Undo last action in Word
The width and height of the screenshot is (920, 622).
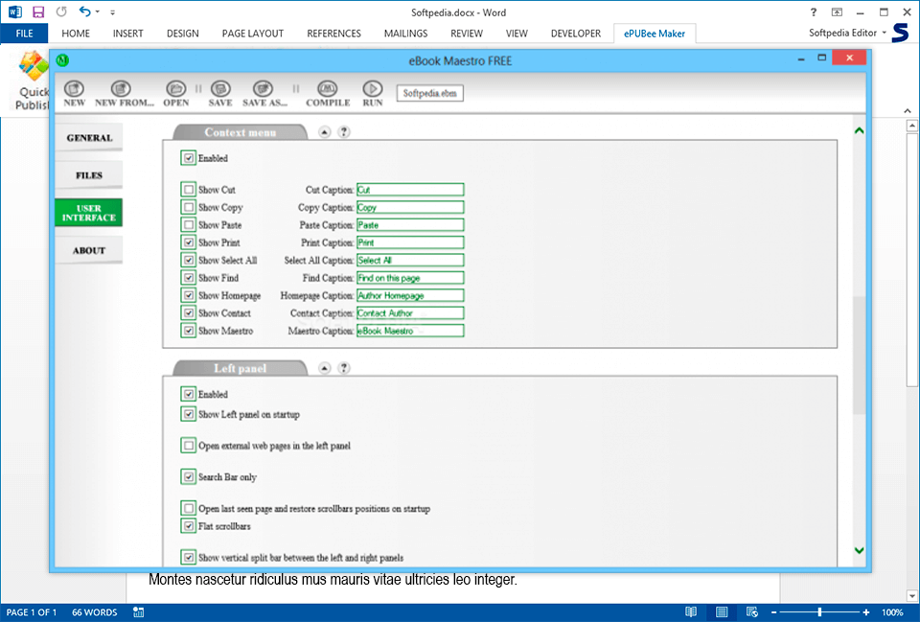pos(85,12)
